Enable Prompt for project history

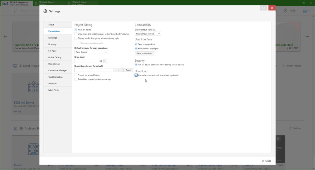pos(76,75)
